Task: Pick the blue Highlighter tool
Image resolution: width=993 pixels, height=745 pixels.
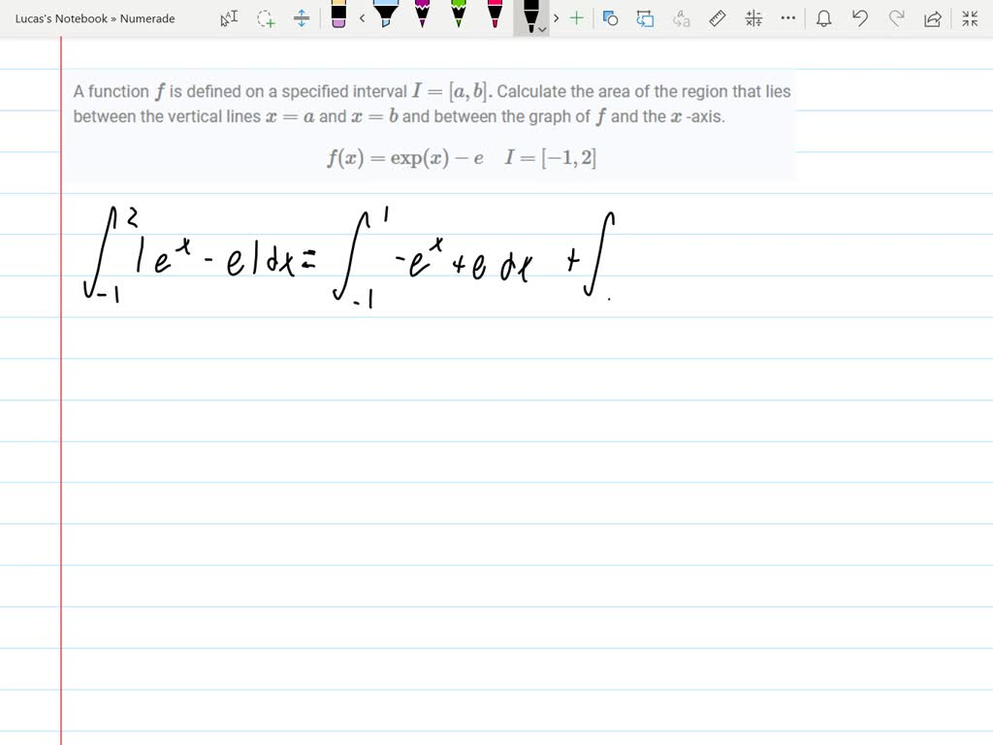Action: tap(385, 19)
